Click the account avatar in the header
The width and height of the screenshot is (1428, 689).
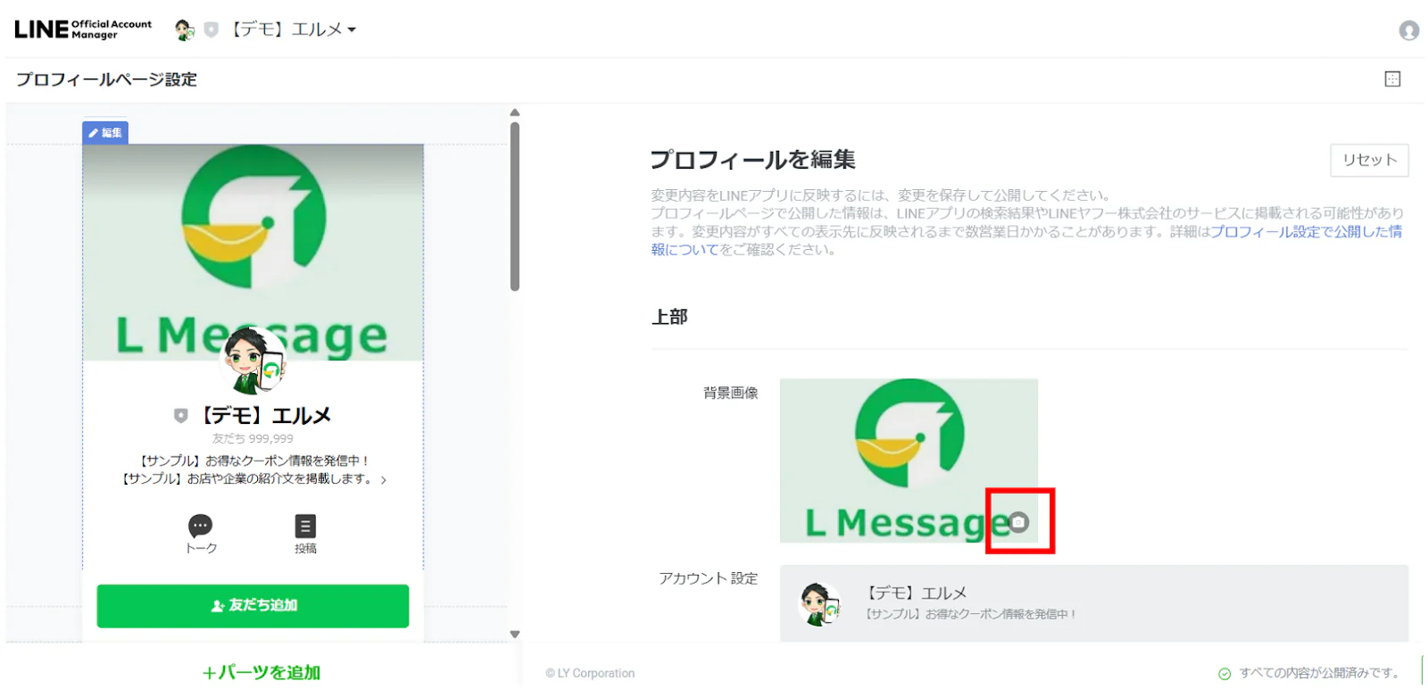click(185, 29)
